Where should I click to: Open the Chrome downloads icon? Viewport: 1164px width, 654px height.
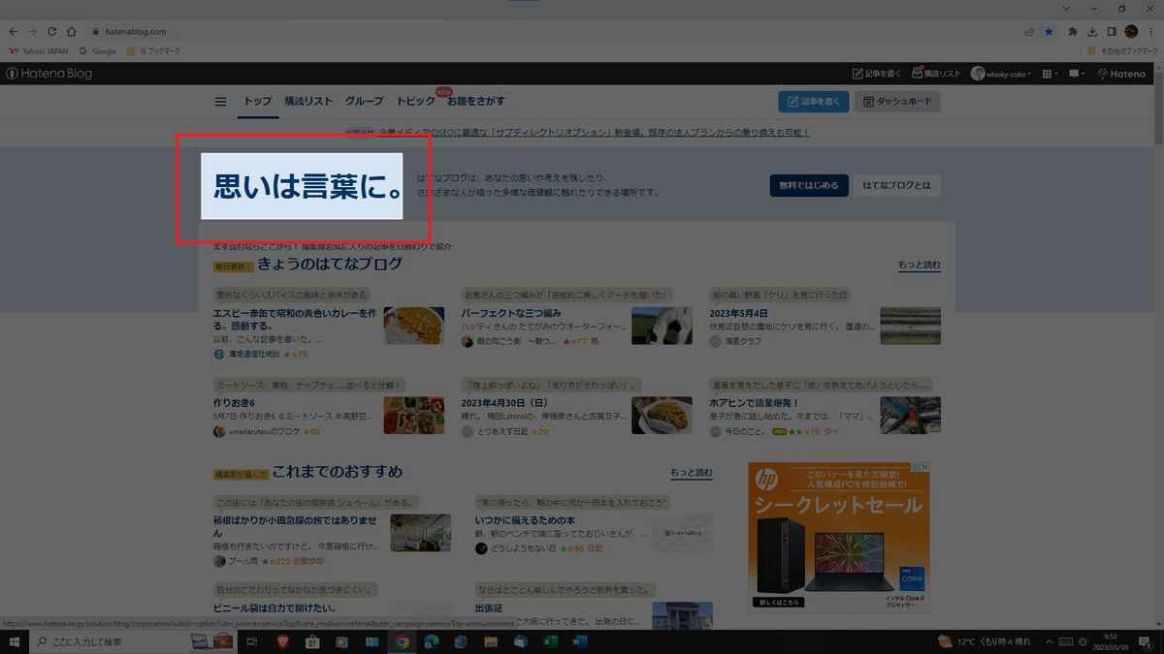point(1092,31)
